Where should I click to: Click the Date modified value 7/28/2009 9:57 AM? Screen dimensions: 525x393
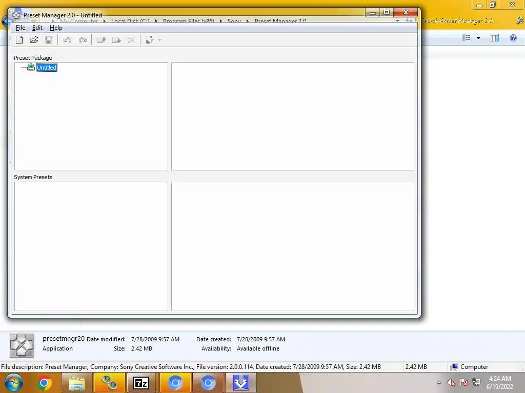(155, 339)
